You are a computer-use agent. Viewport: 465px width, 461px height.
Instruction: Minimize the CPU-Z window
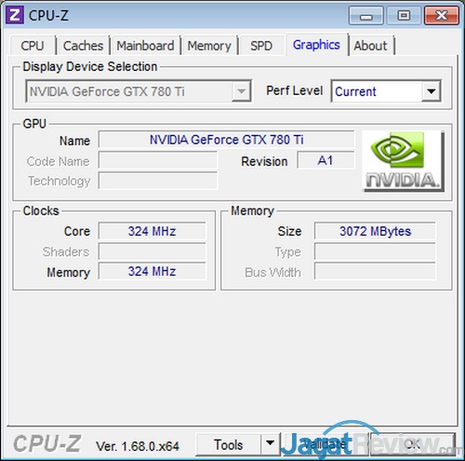[x=365, y=15]
